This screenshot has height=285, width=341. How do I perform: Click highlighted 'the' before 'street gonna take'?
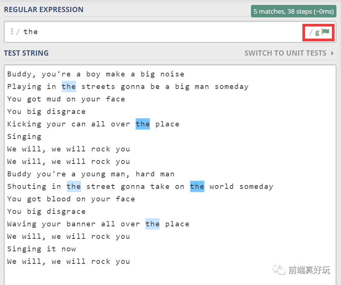[x=74, y=187]
